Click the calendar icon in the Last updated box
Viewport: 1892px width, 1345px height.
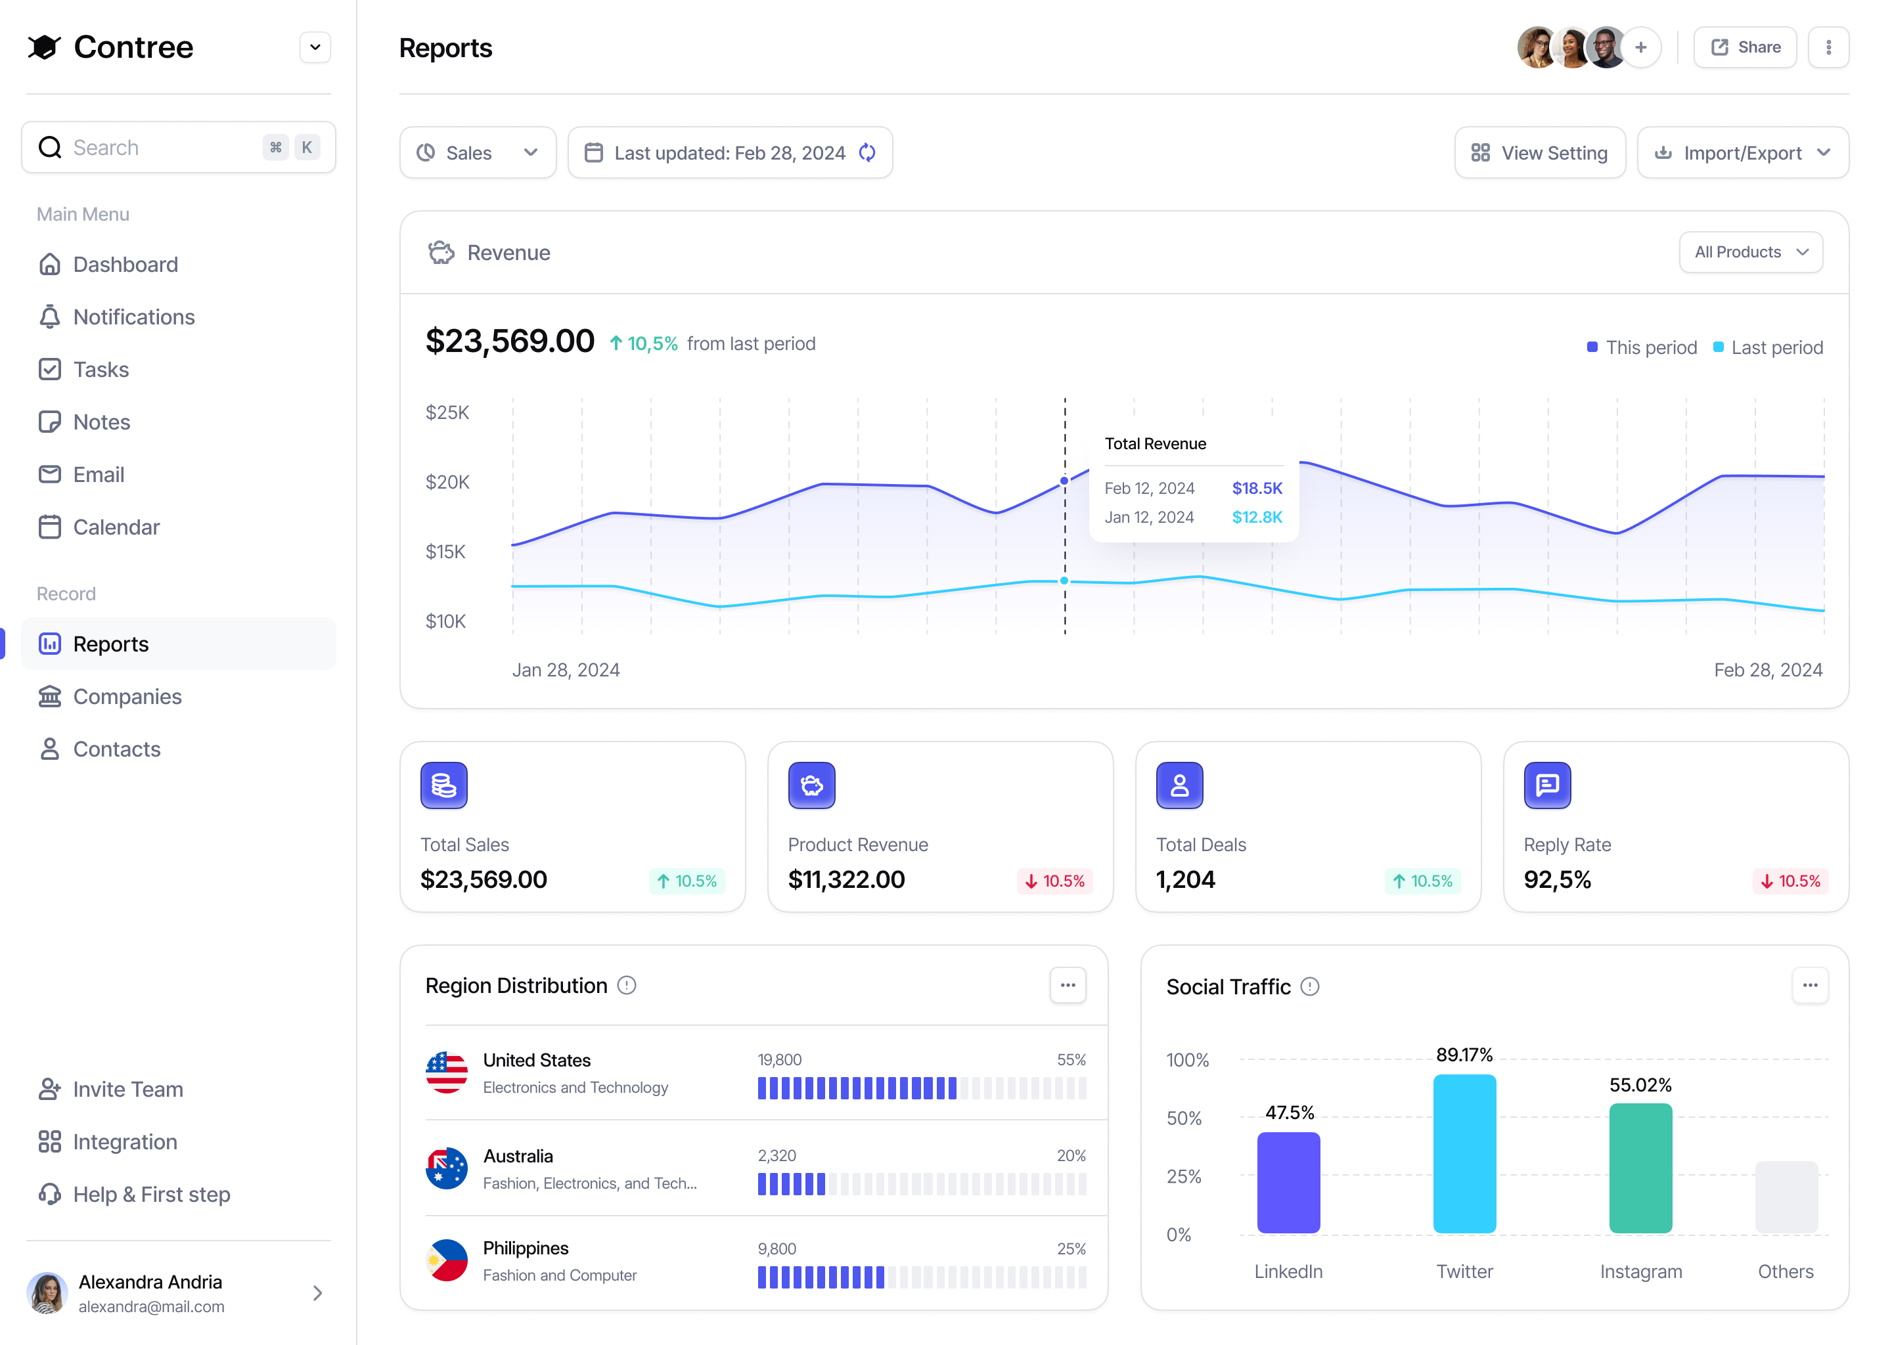tap(594, 152)
